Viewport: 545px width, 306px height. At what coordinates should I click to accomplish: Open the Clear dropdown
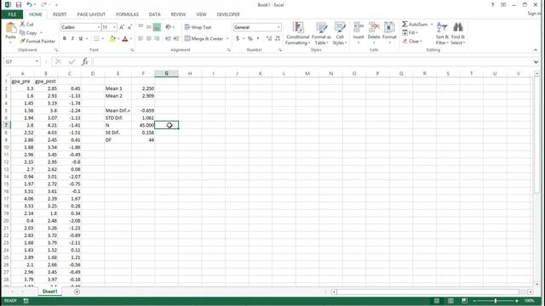(x=412, y=41)
